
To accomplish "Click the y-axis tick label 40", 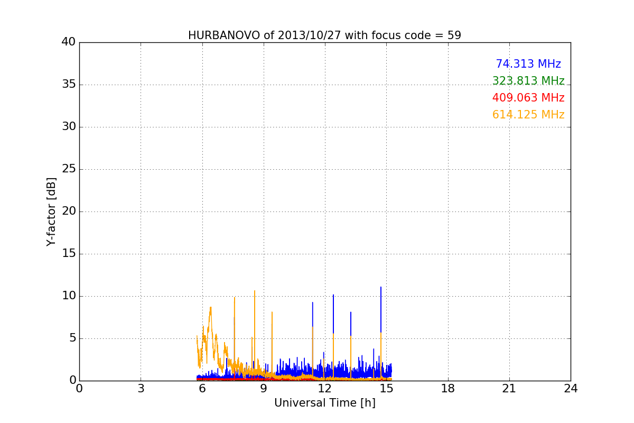I will [x=69, y=42].
